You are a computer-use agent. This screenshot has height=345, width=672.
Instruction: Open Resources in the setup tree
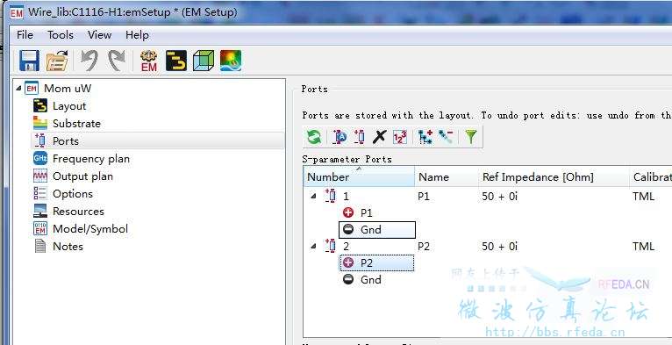tap(78, 212)
